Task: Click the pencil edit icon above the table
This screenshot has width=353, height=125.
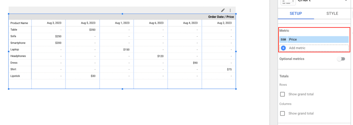Action: (223, 10)
